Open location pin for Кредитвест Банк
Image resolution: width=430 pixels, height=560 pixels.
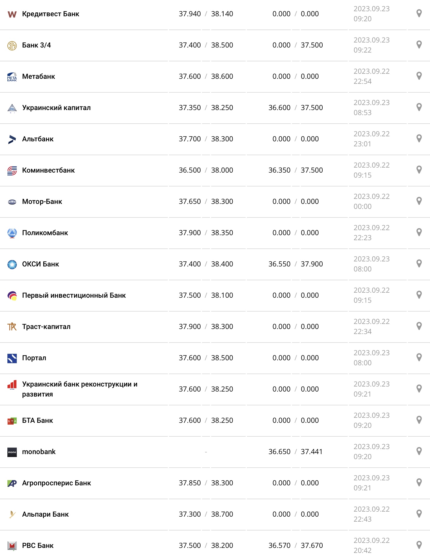418,14
